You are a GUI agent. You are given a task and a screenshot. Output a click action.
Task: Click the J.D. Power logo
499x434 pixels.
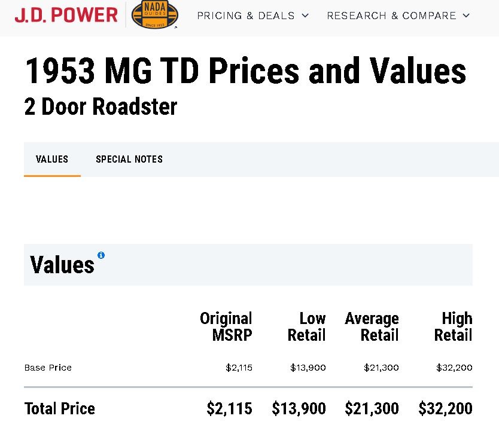point(66,15)
